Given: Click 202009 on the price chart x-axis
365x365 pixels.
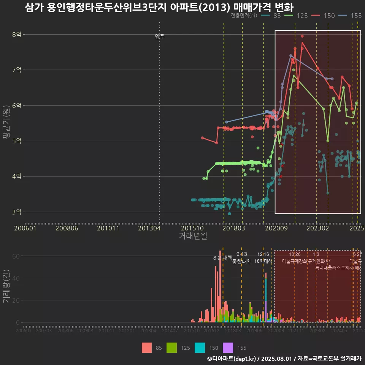Looking at the screenshot, I should pyautogui.click(x=276, y=228).
